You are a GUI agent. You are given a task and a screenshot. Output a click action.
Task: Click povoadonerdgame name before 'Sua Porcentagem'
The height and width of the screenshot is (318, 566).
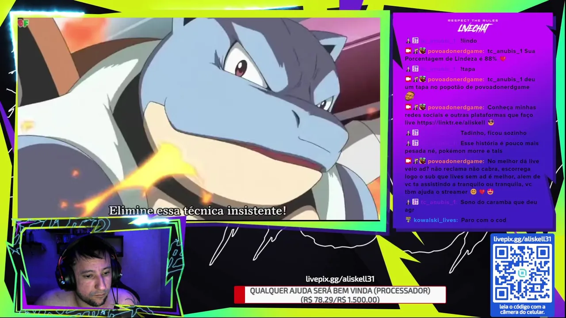456,51
